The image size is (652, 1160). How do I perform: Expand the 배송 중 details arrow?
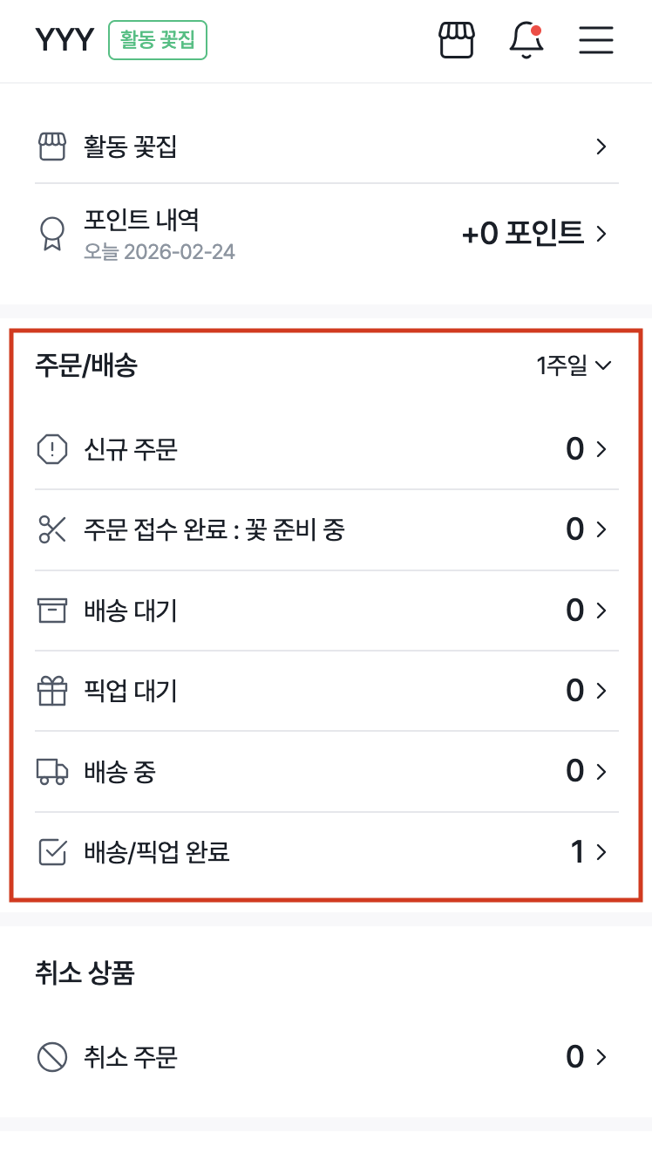(601, 770)
